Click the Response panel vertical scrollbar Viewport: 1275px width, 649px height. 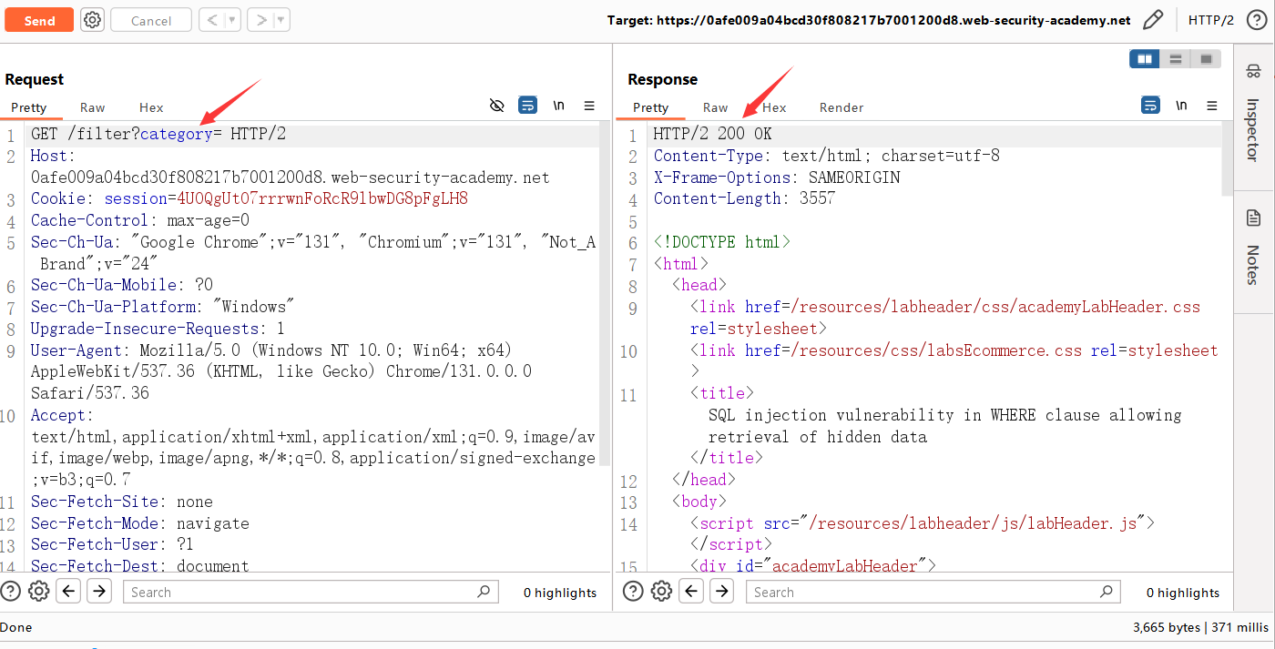[x=1227, y=159]
